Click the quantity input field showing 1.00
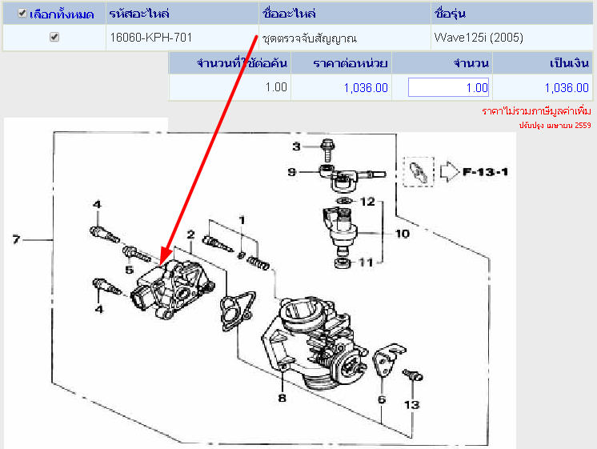 tap(448, 87)
